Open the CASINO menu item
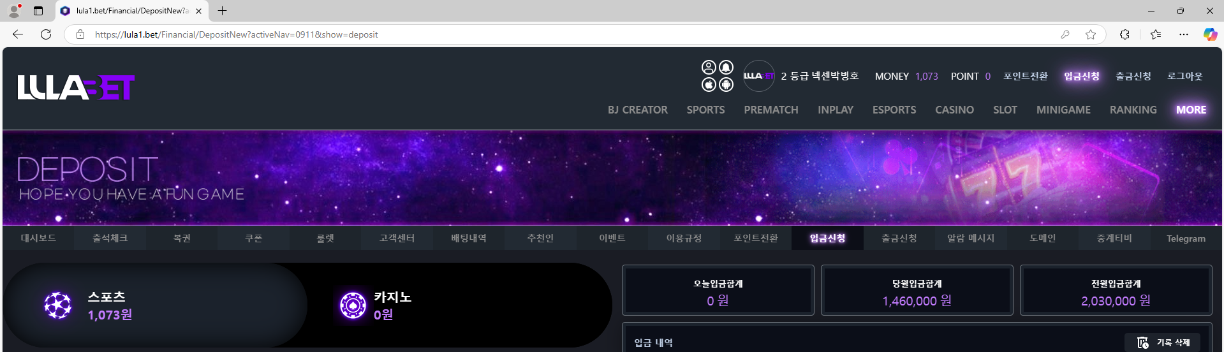Image resolution: width=1224 pixels, height=352 pixels. (x=954, y=110)
